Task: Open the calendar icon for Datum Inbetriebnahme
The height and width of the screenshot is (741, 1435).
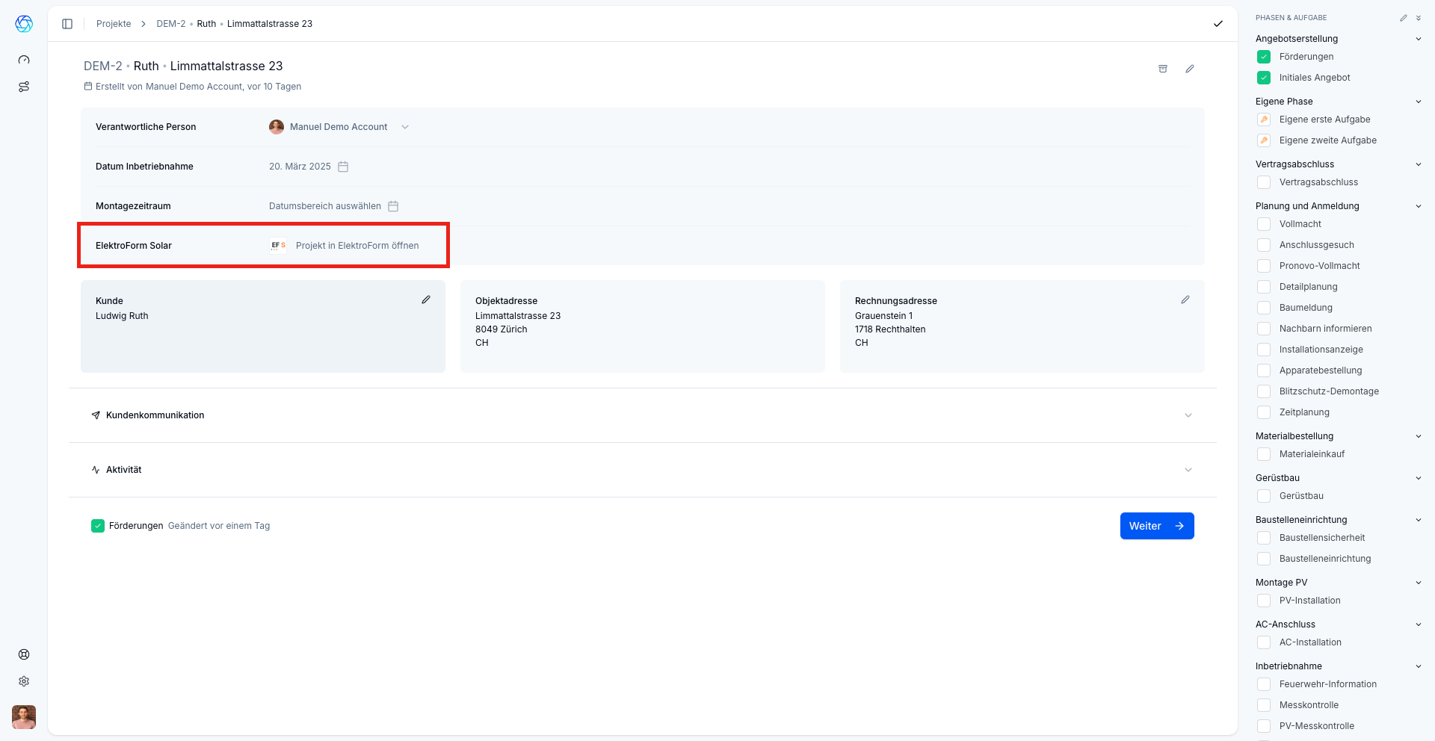Action: (343, 167)
